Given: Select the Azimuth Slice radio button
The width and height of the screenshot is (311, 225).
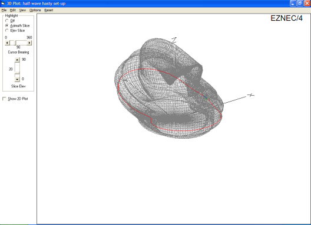Looking at the screenshot, I should coord(7,25).
